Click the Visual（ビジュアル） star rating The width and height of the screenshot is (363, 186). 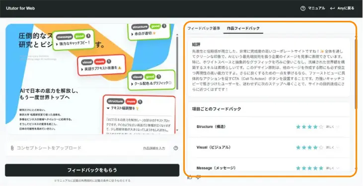coord(309,147)
